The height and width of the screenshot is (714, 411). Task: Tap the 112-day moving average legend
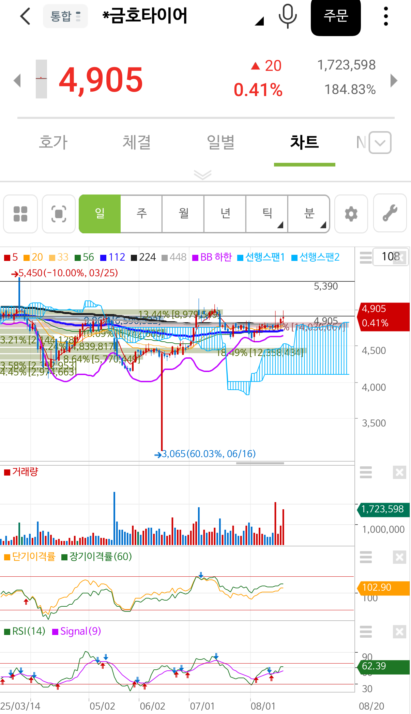click(112, 257)
